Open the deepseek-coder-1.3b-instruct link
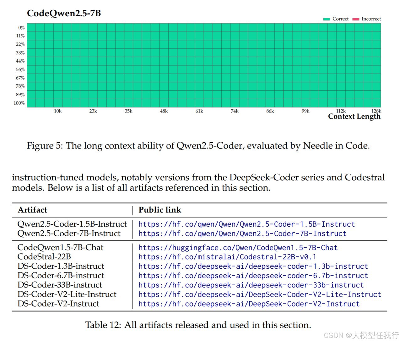This screenshot has width=400, height=342. tap(253, 266)
